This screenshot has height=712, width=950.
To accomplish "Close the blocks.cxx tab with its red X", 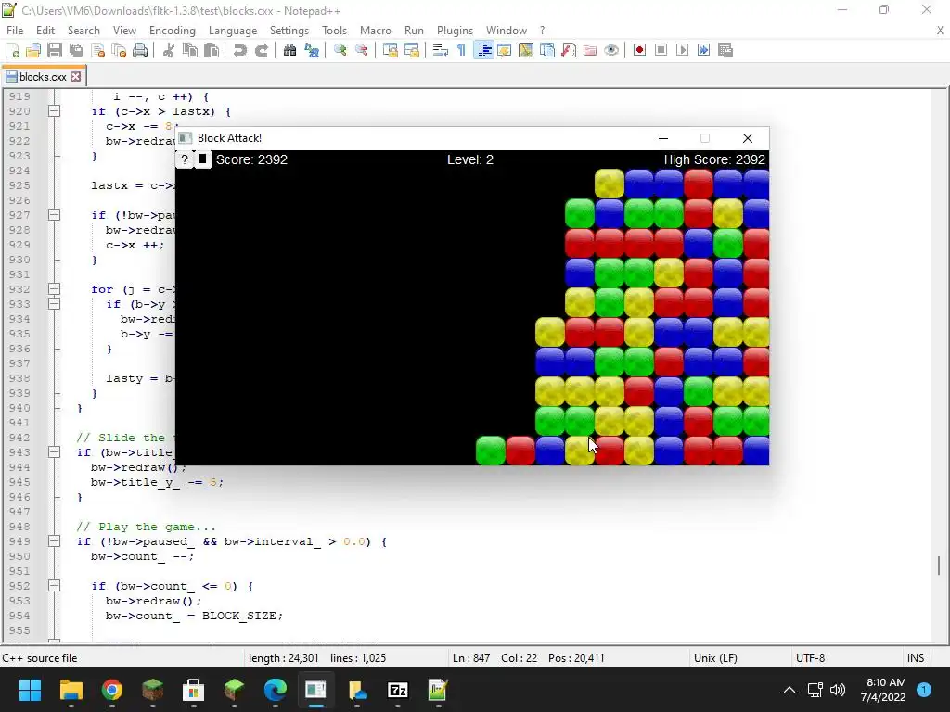I will coord(76,77).
